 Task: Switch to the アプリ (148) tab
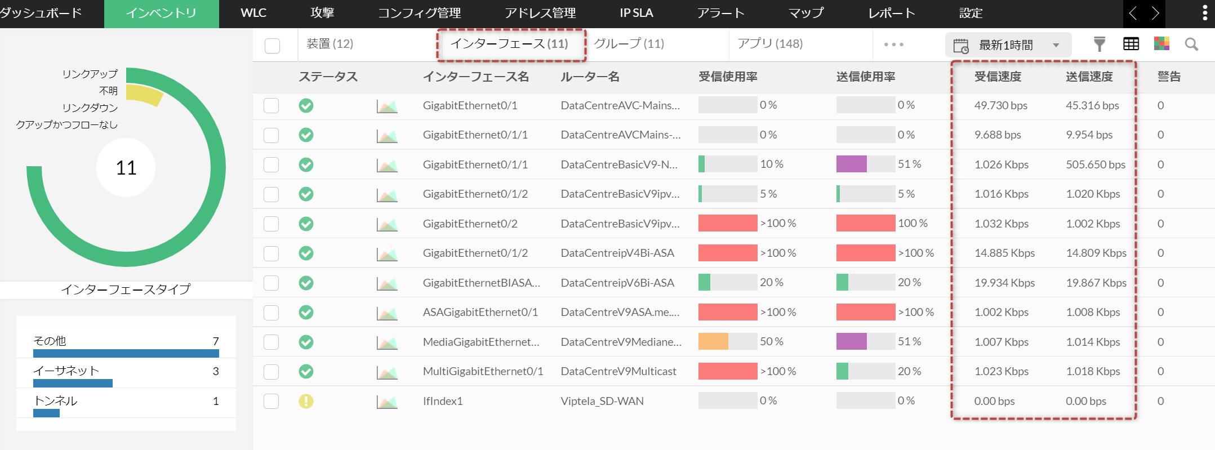[770, 44]
